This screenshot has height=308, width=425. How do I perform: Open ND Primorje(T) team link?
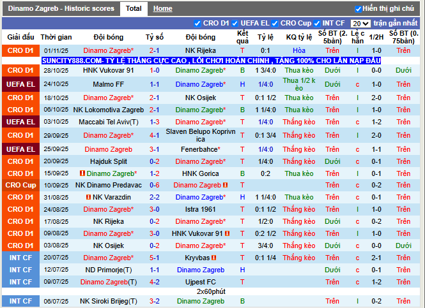[109, 270]
